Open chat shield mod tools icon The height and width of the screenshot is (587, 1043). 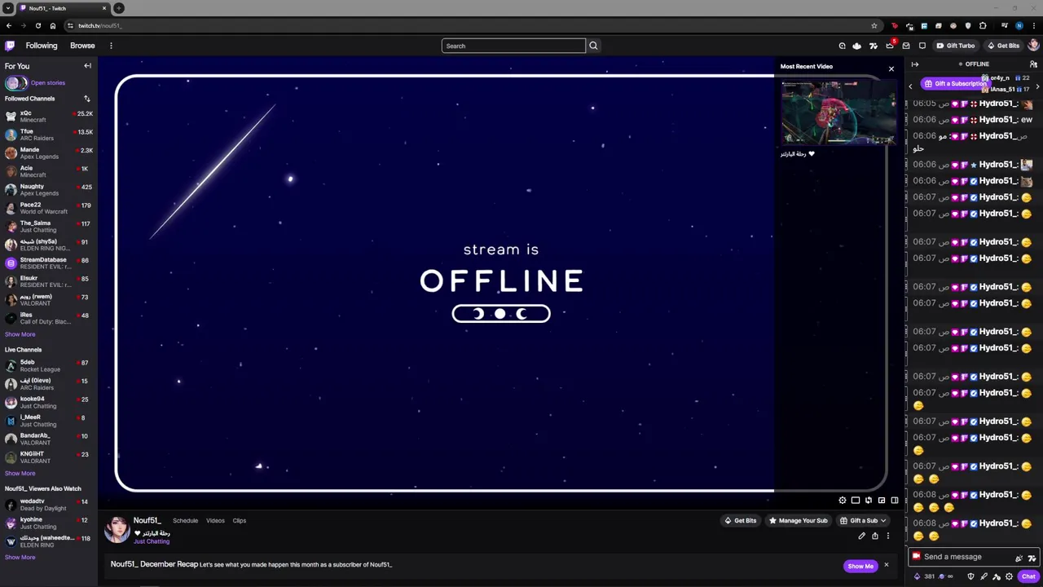coord(970,576)
